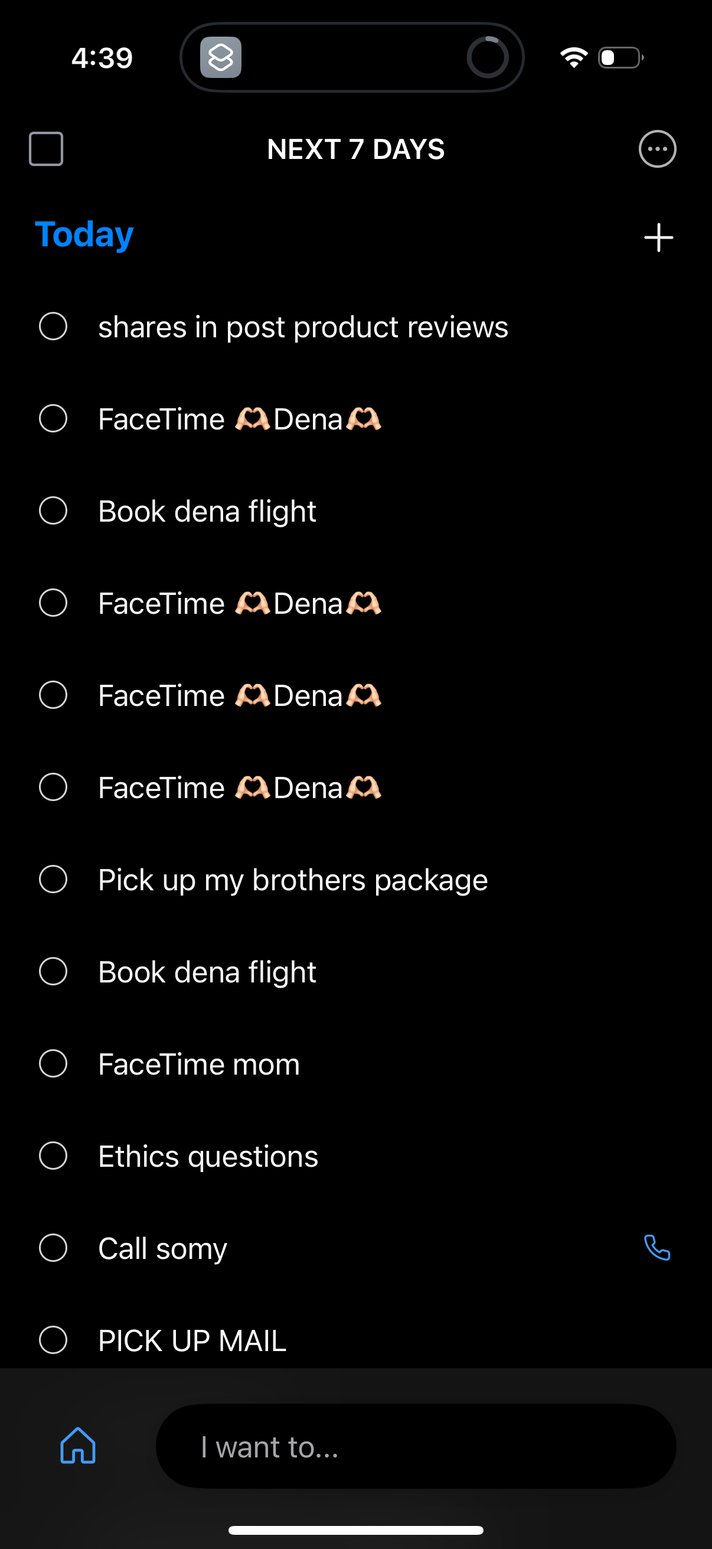Tick the 'FaceTime mom' task circle
The image size is (712, 1549).
(53, 1064)
